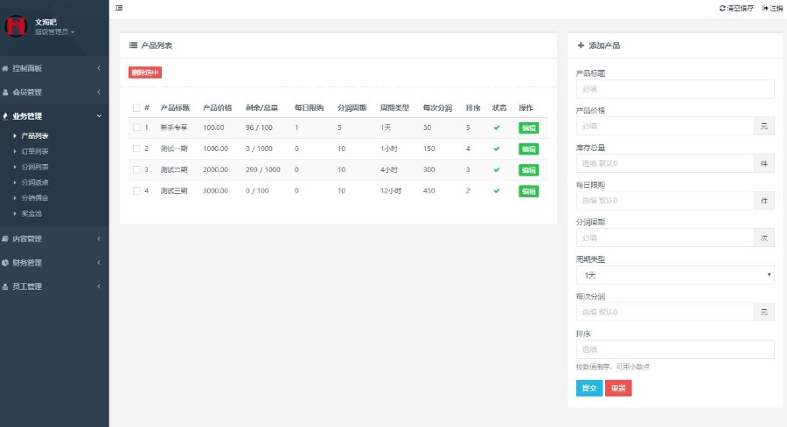
Task: Select the checkbox for 测试三期 row
Action: click(x=136, y=190)
